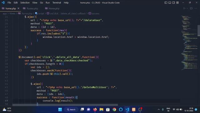Open the Run menu
Viewport: 200px width, 113px height.
click(x=48, y=3)
